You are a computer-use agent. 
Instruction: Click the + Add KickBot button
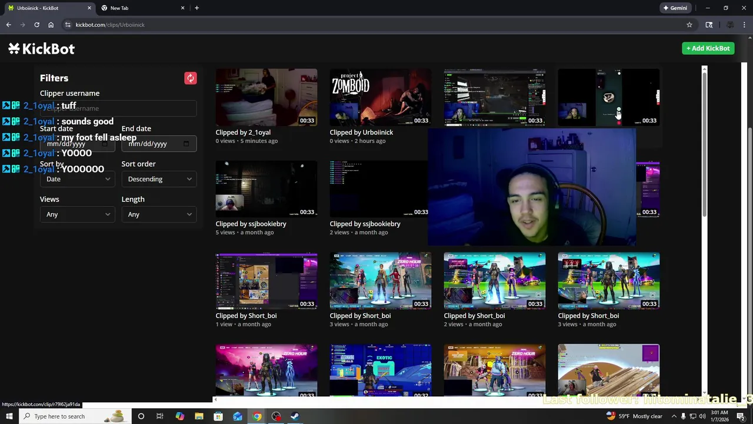(x=708, y=48)
